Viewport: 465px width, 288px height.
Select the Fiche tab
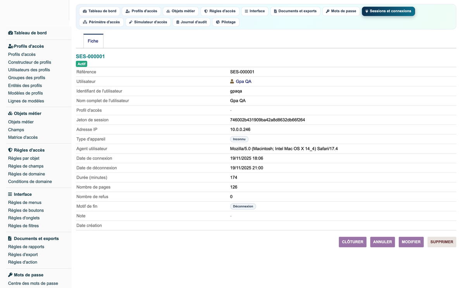click(93, 41)
